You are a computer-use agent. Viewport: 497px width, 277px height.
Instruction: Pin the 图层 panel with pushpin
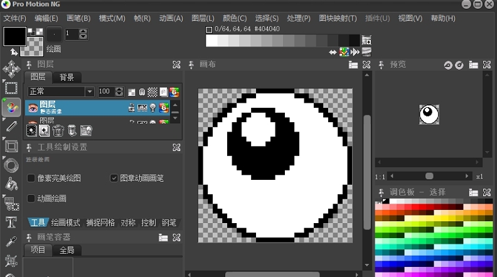[29, 65]
